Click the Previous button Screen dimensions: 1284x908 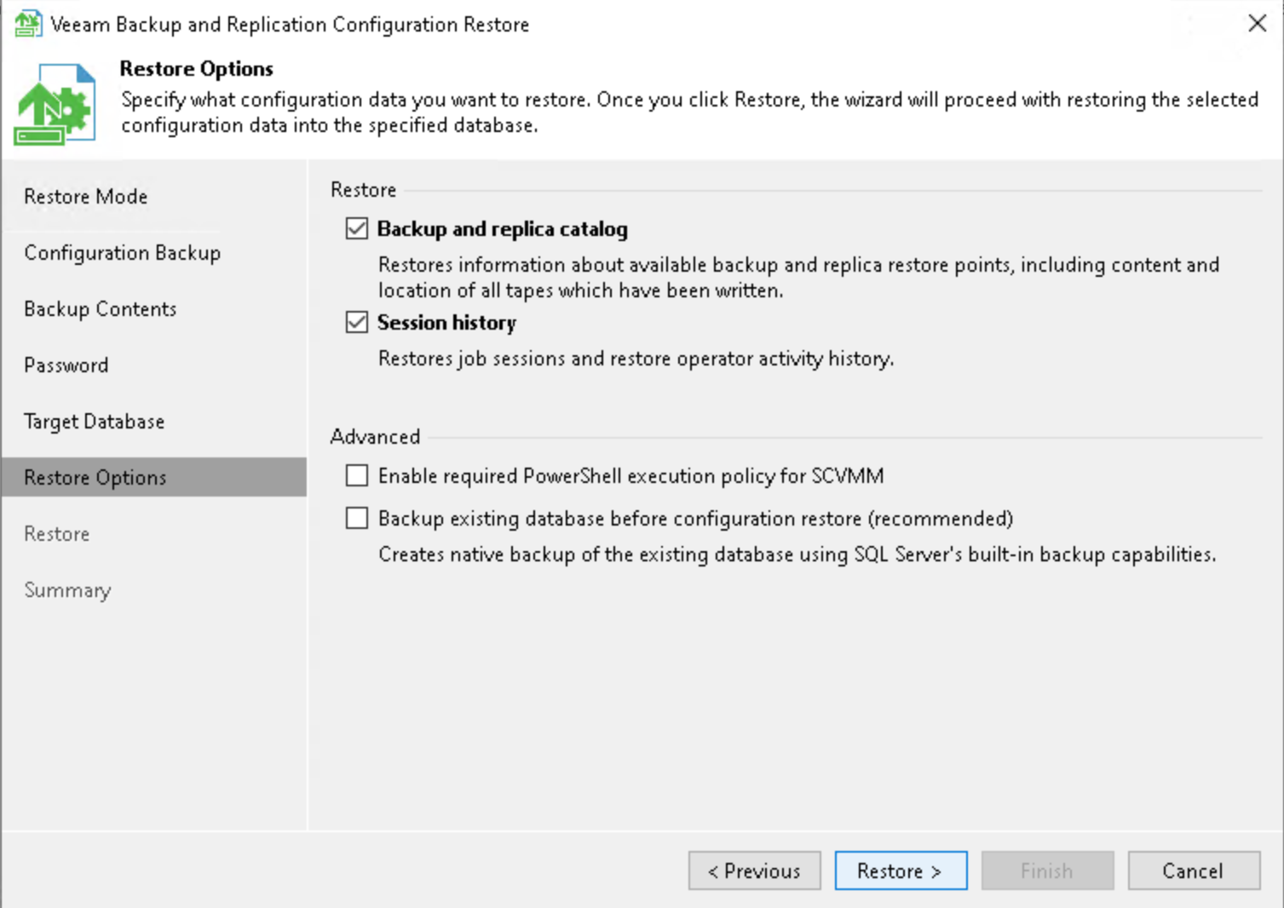click(754, 871)
